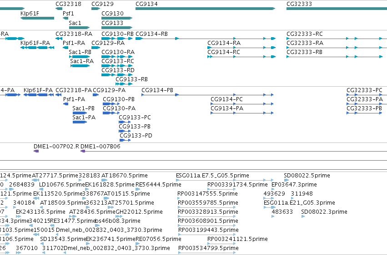The image size is (387, 255).
Task: Click EST ESG011a.E21_G05.3prime
Action: click(x=270, y=207)
